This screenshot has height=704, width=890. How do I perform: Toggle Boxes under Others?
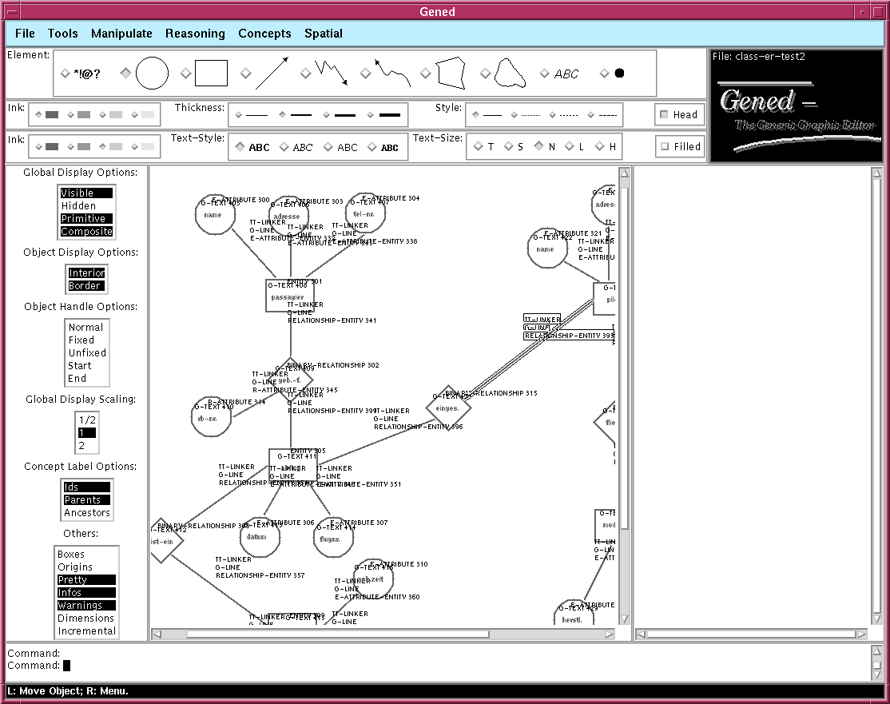pos(86,554)
